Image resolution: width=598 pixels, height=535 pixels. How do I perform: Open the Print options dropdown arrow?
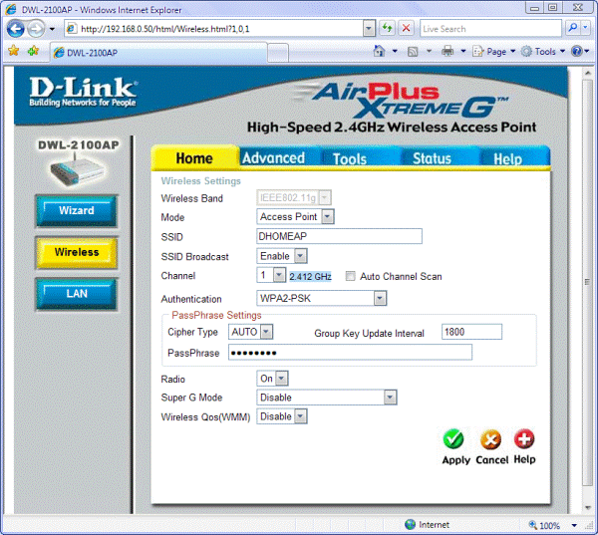pos(463,51)
